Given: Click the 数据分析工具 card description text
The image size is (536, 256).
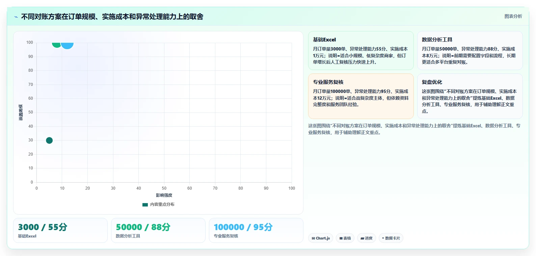Looking at the screenshot, I should [469, 56].
